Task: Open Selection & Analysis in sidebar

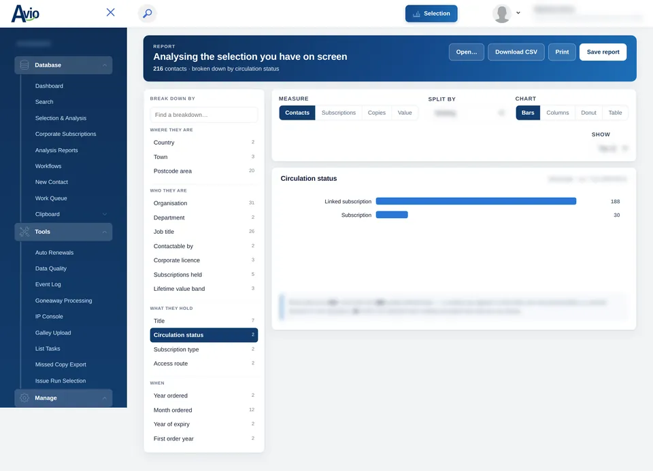Action: [x=61, y=118]
